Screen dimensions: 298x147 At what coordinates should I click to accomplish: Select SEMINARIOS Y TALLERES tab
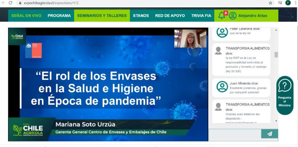(102, 16)
